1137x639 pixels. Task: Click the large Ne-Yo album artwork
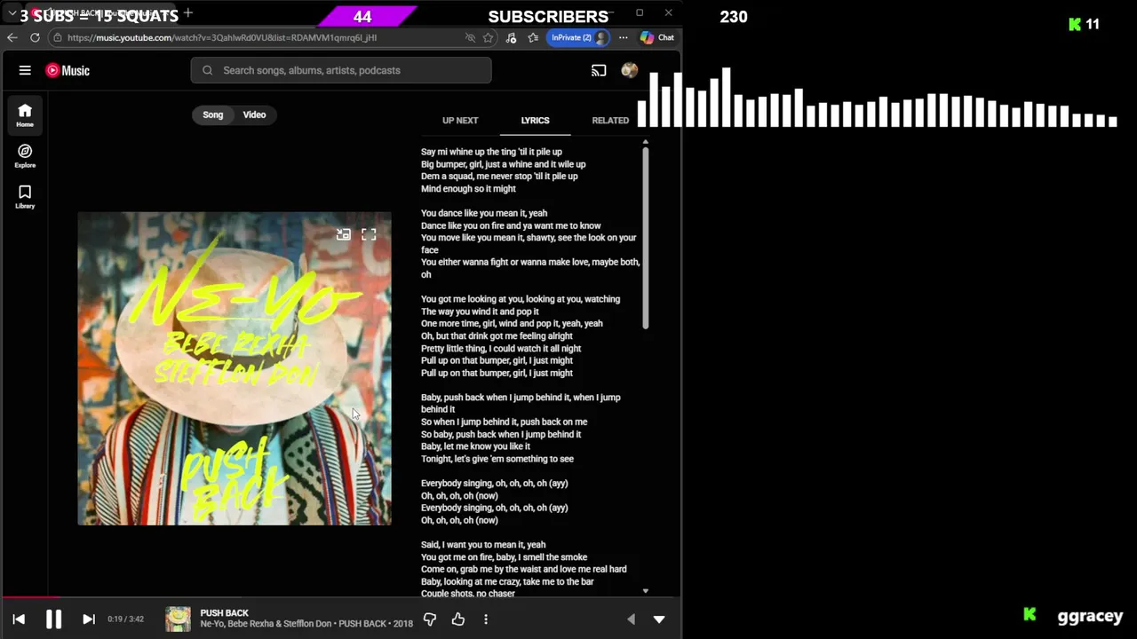[235, 368]
